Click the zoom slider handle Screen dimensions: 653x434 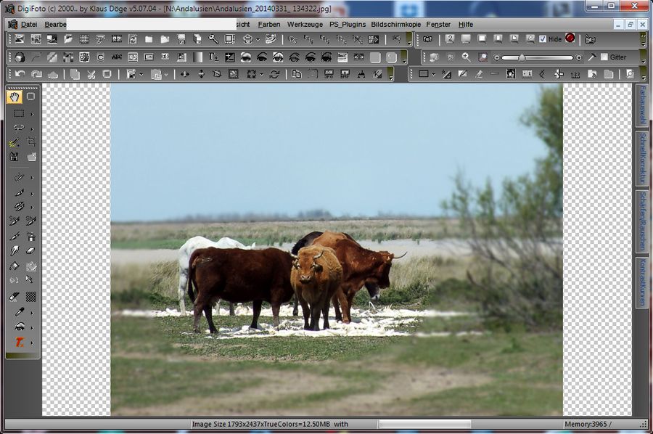pos(522,57)
